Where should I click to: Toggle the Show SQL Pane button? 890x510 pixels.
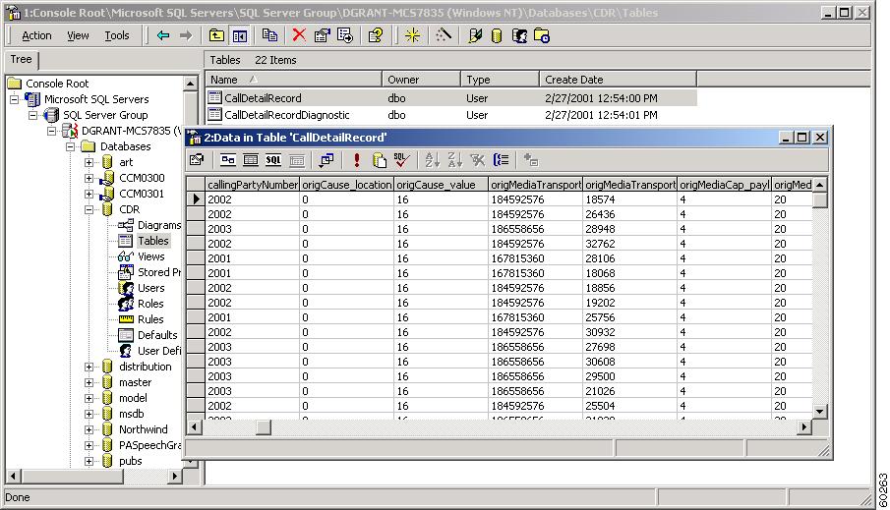coord(273,160)
